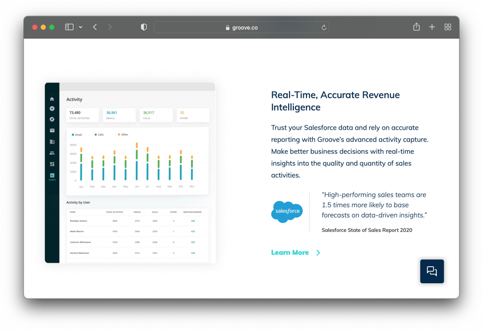Click the Salesforce cloud logo
Viewport: 483px width, 330px height.
click(287, 212)
